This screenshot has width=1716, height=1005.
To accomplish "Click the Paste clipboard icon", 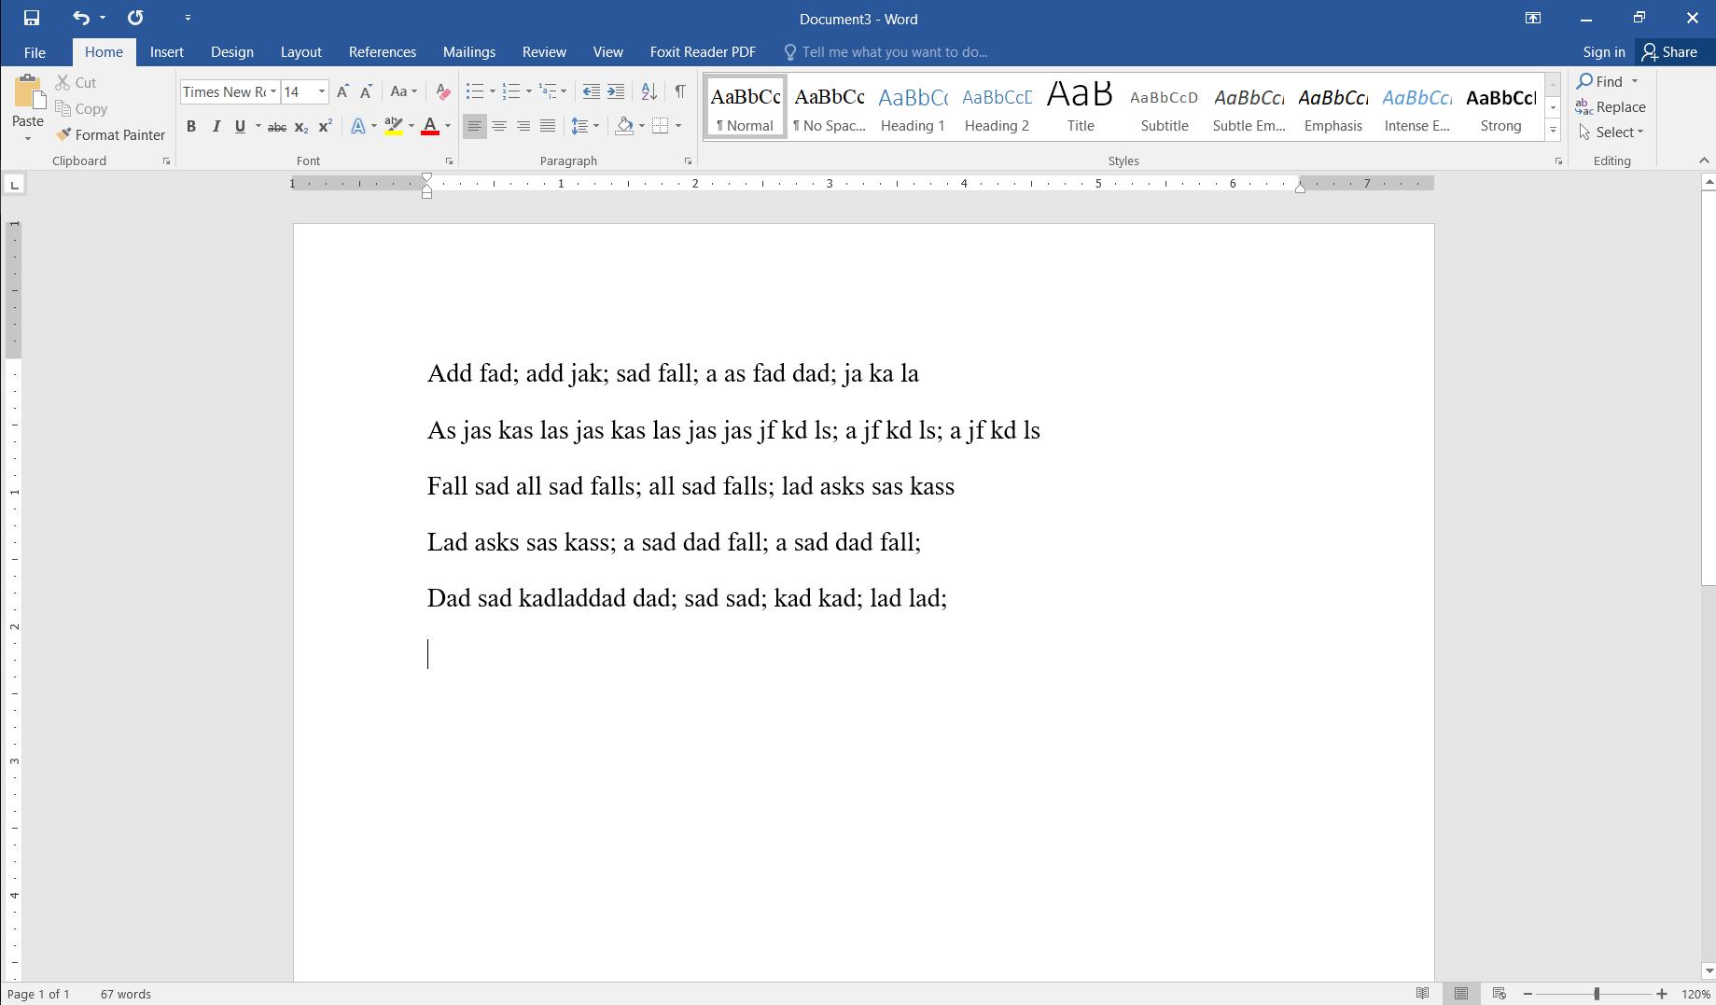I will 27,93.
